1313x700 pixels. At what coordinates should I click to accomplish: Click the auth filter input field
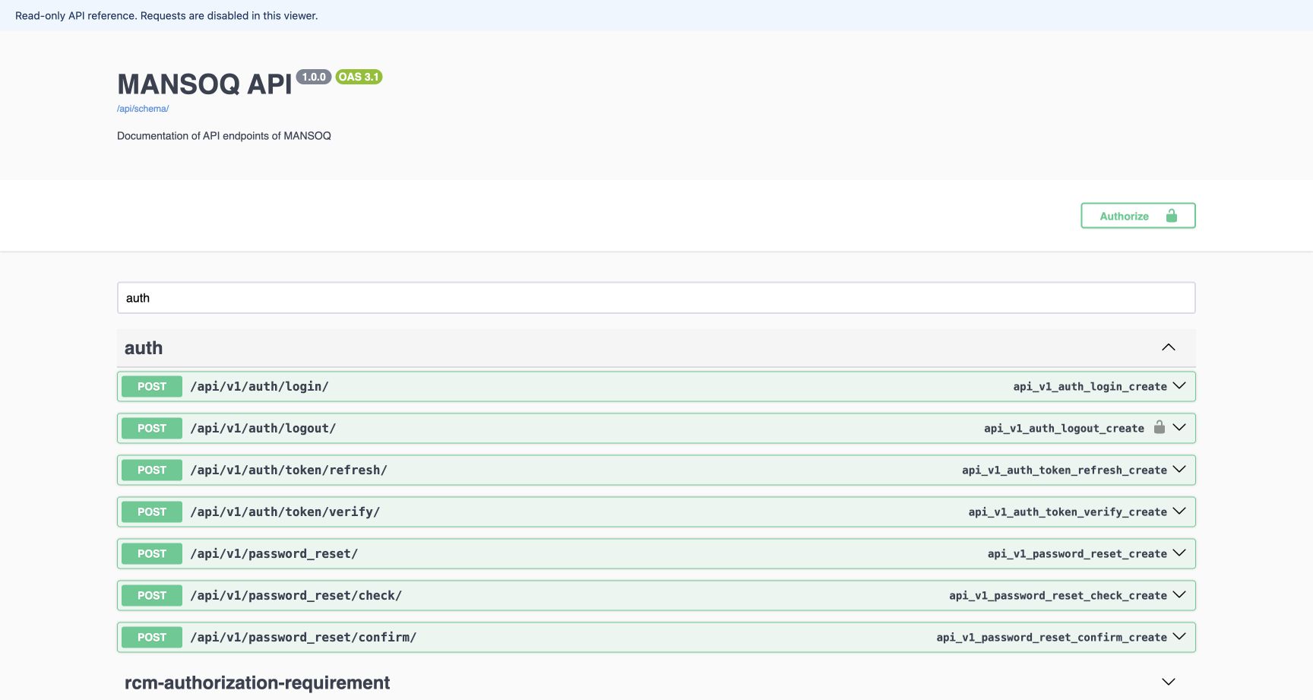pyautogui.click(x=656, y=298)
